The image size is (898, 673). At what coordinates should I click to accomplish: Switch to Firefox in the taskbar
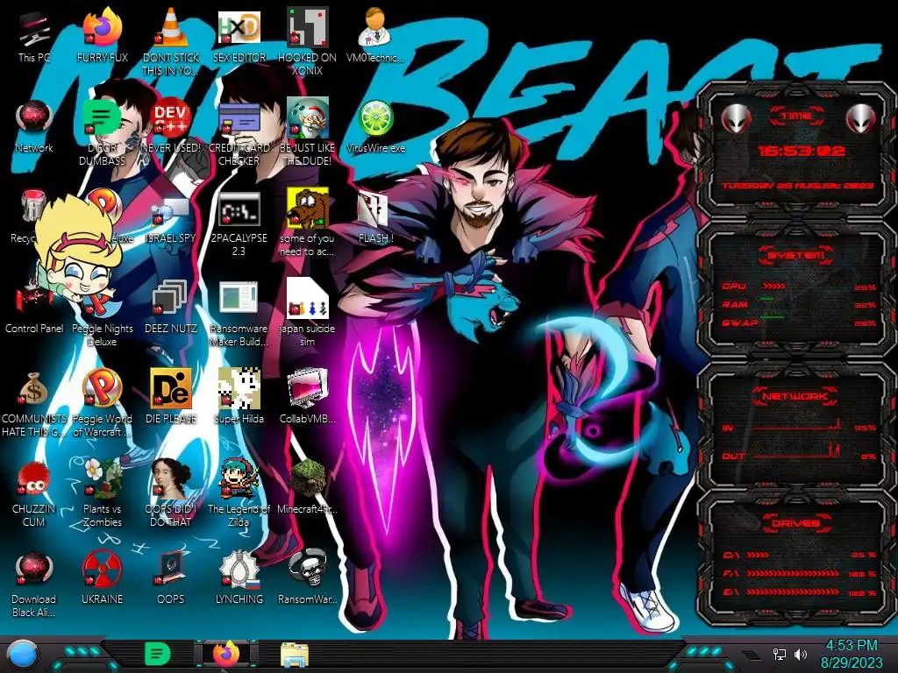tap(226, 654)
